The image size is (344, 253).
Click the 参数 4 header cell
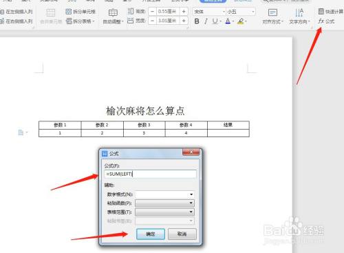point(186,125)
